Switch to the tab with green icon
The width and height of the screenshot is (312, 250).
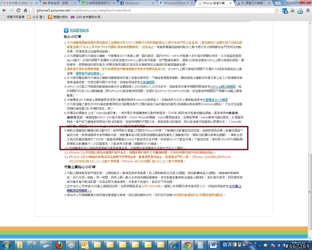coord(98,3)
